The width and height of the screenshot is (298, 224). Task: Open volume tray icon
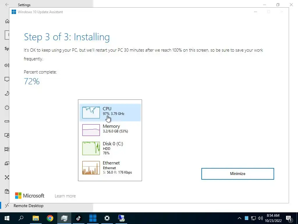(x=260, y=218)
